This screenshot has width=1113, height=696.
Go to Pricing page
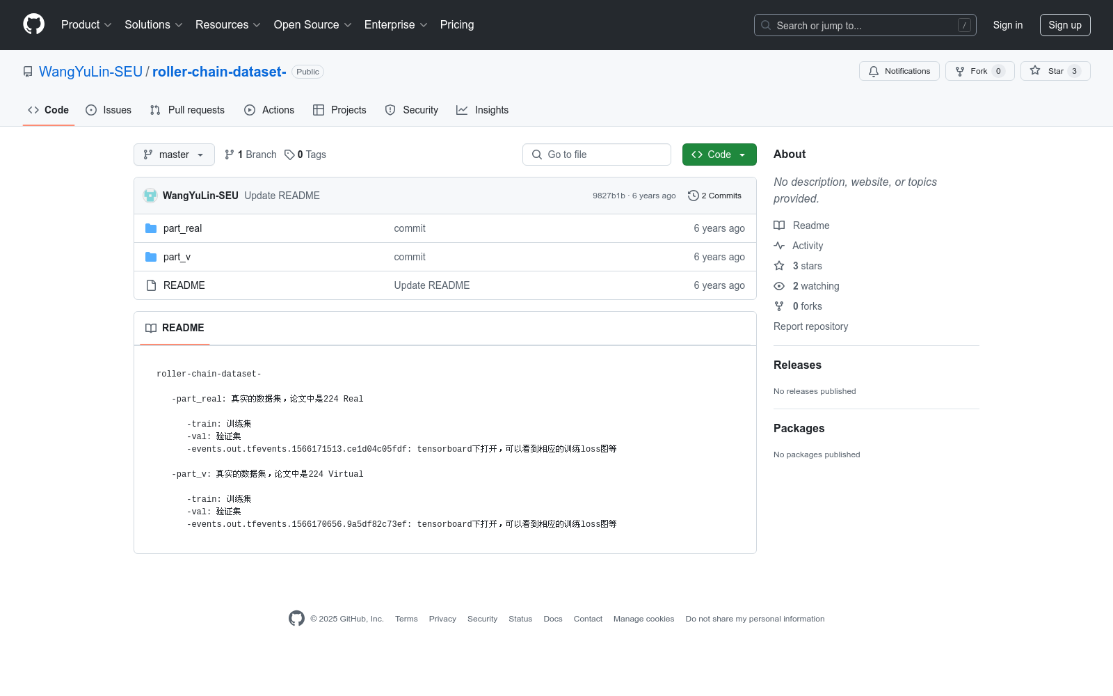457,25
